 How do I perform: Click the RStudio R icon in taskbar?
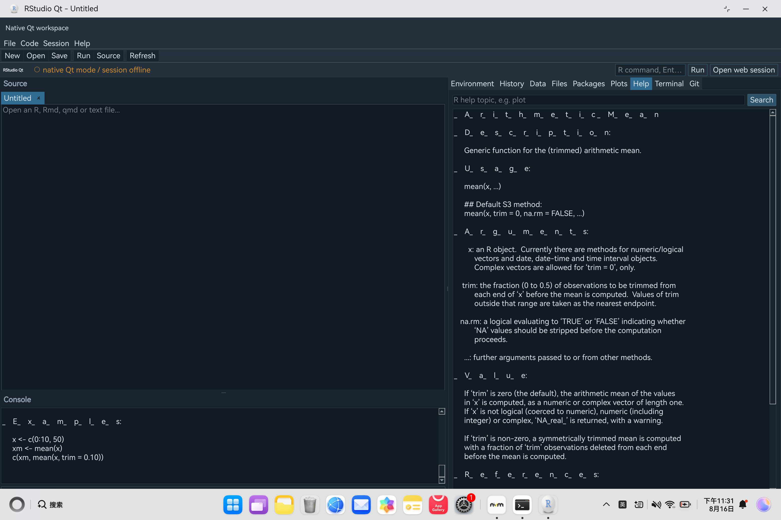548,505
